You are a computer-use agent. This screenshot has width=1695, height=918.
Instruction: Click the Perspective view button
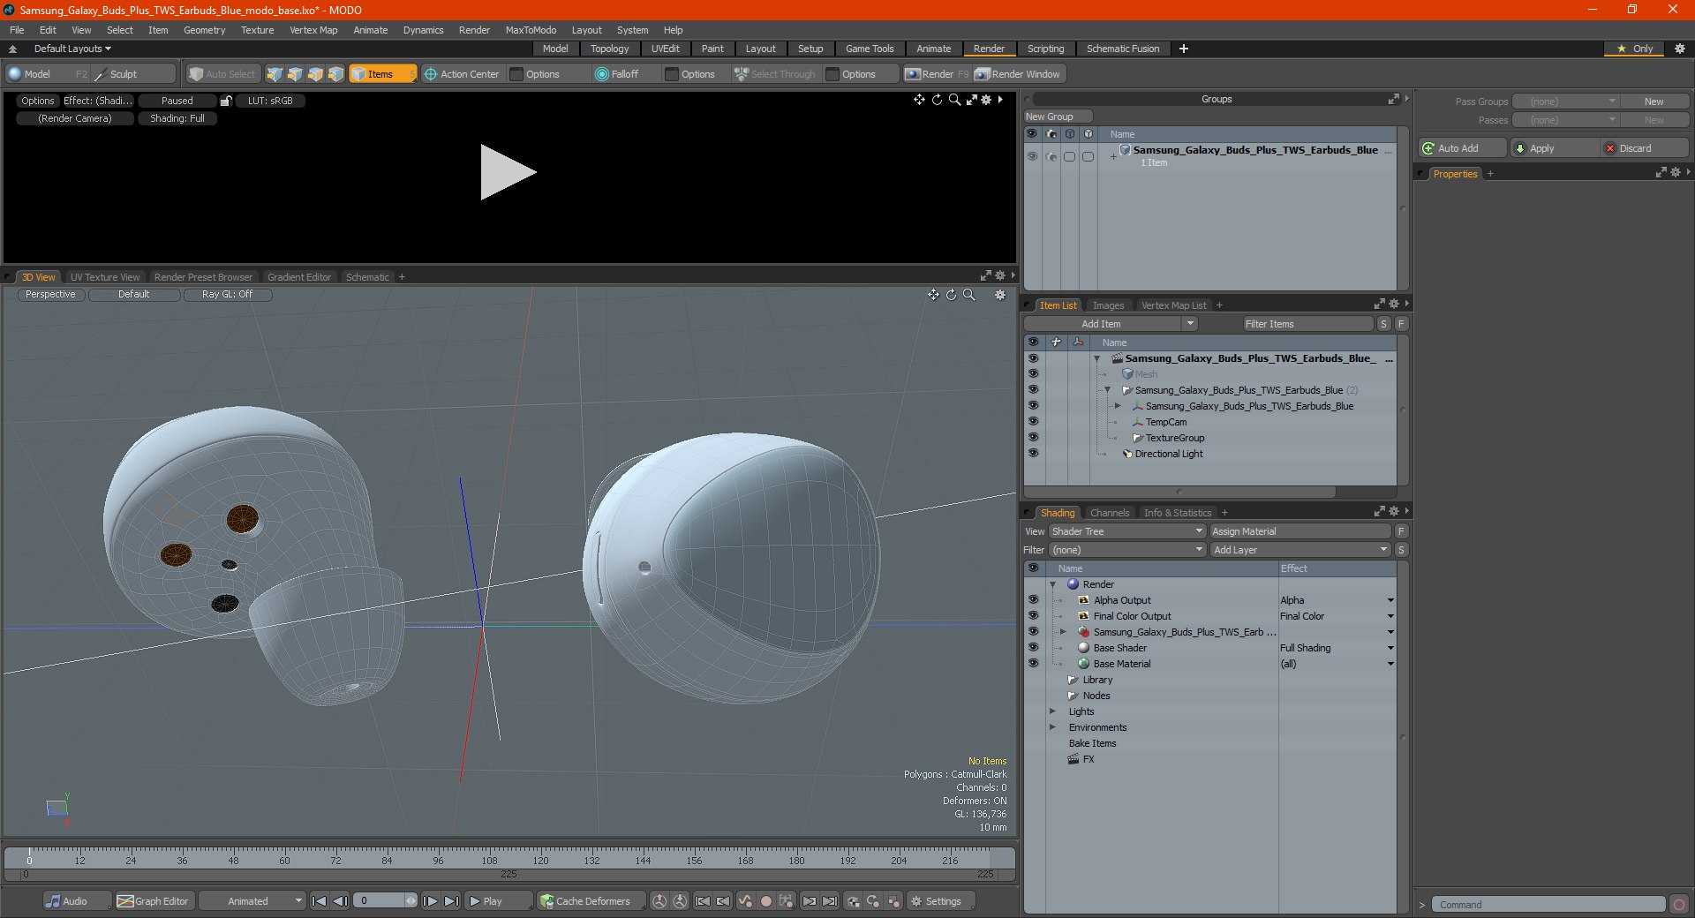(50, 295)
